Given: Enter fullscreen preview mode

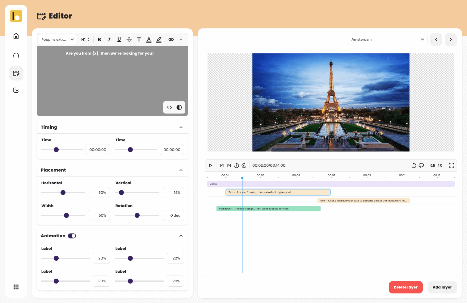Looking at the screenshot, I should (451, 165).
